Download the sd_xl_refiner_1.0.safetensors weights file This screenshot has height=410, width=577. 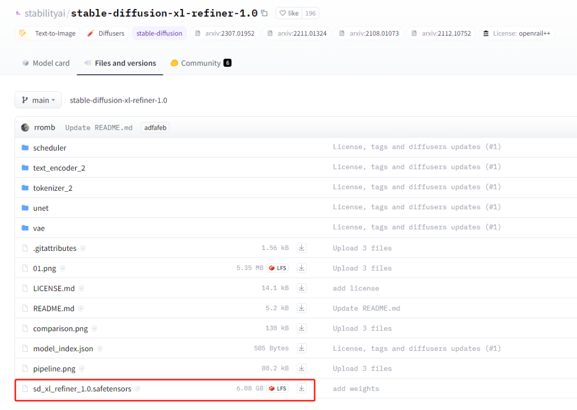click(x=301, y=388)
